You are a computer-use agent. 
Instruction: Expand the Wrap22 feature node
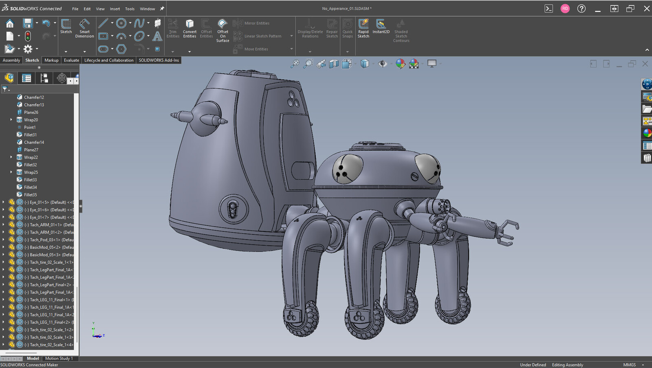[x=11, y=157]
